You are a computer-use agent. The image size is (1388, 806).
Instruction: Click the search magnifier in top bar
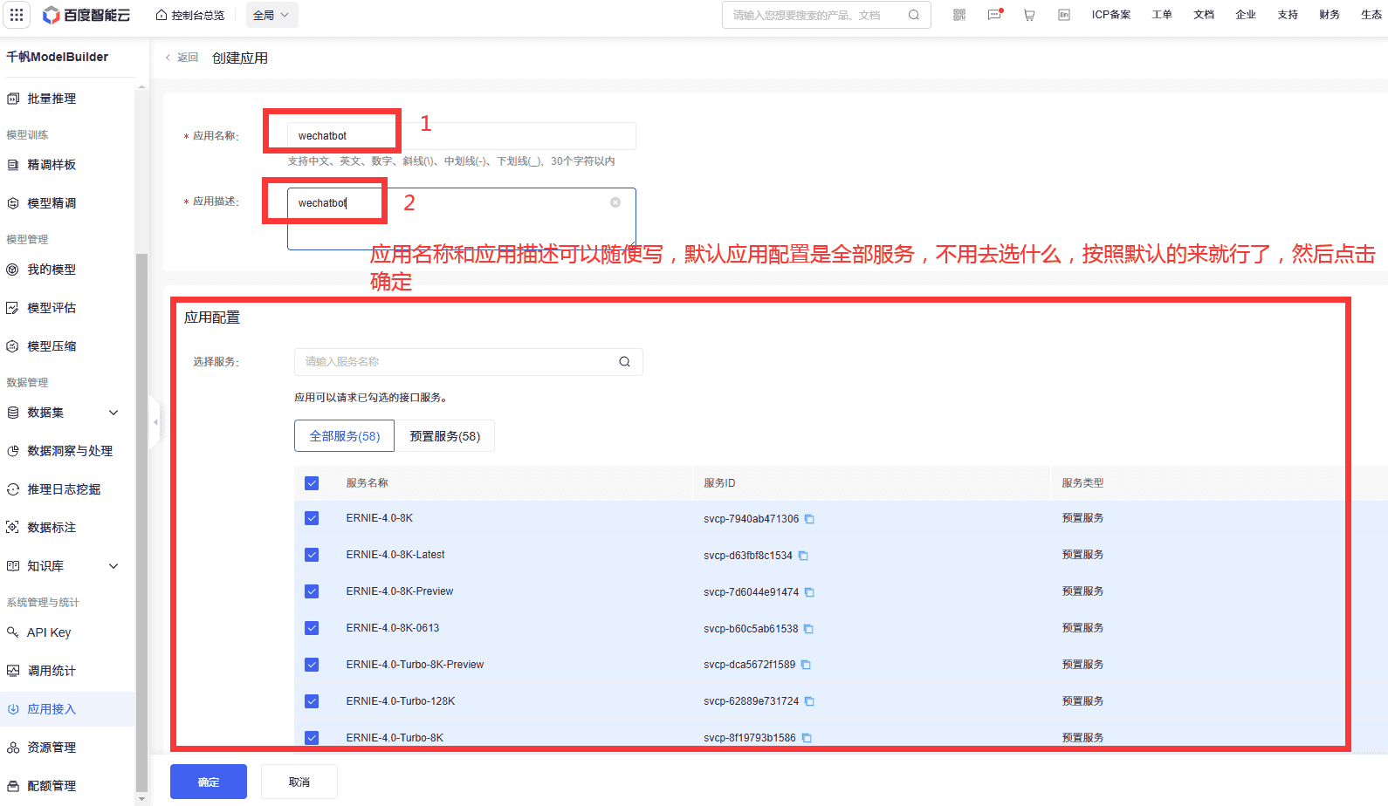coord(914,15)
